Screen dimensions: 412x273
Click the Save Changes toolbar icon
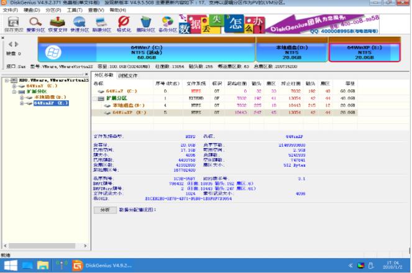coord(14,24)
